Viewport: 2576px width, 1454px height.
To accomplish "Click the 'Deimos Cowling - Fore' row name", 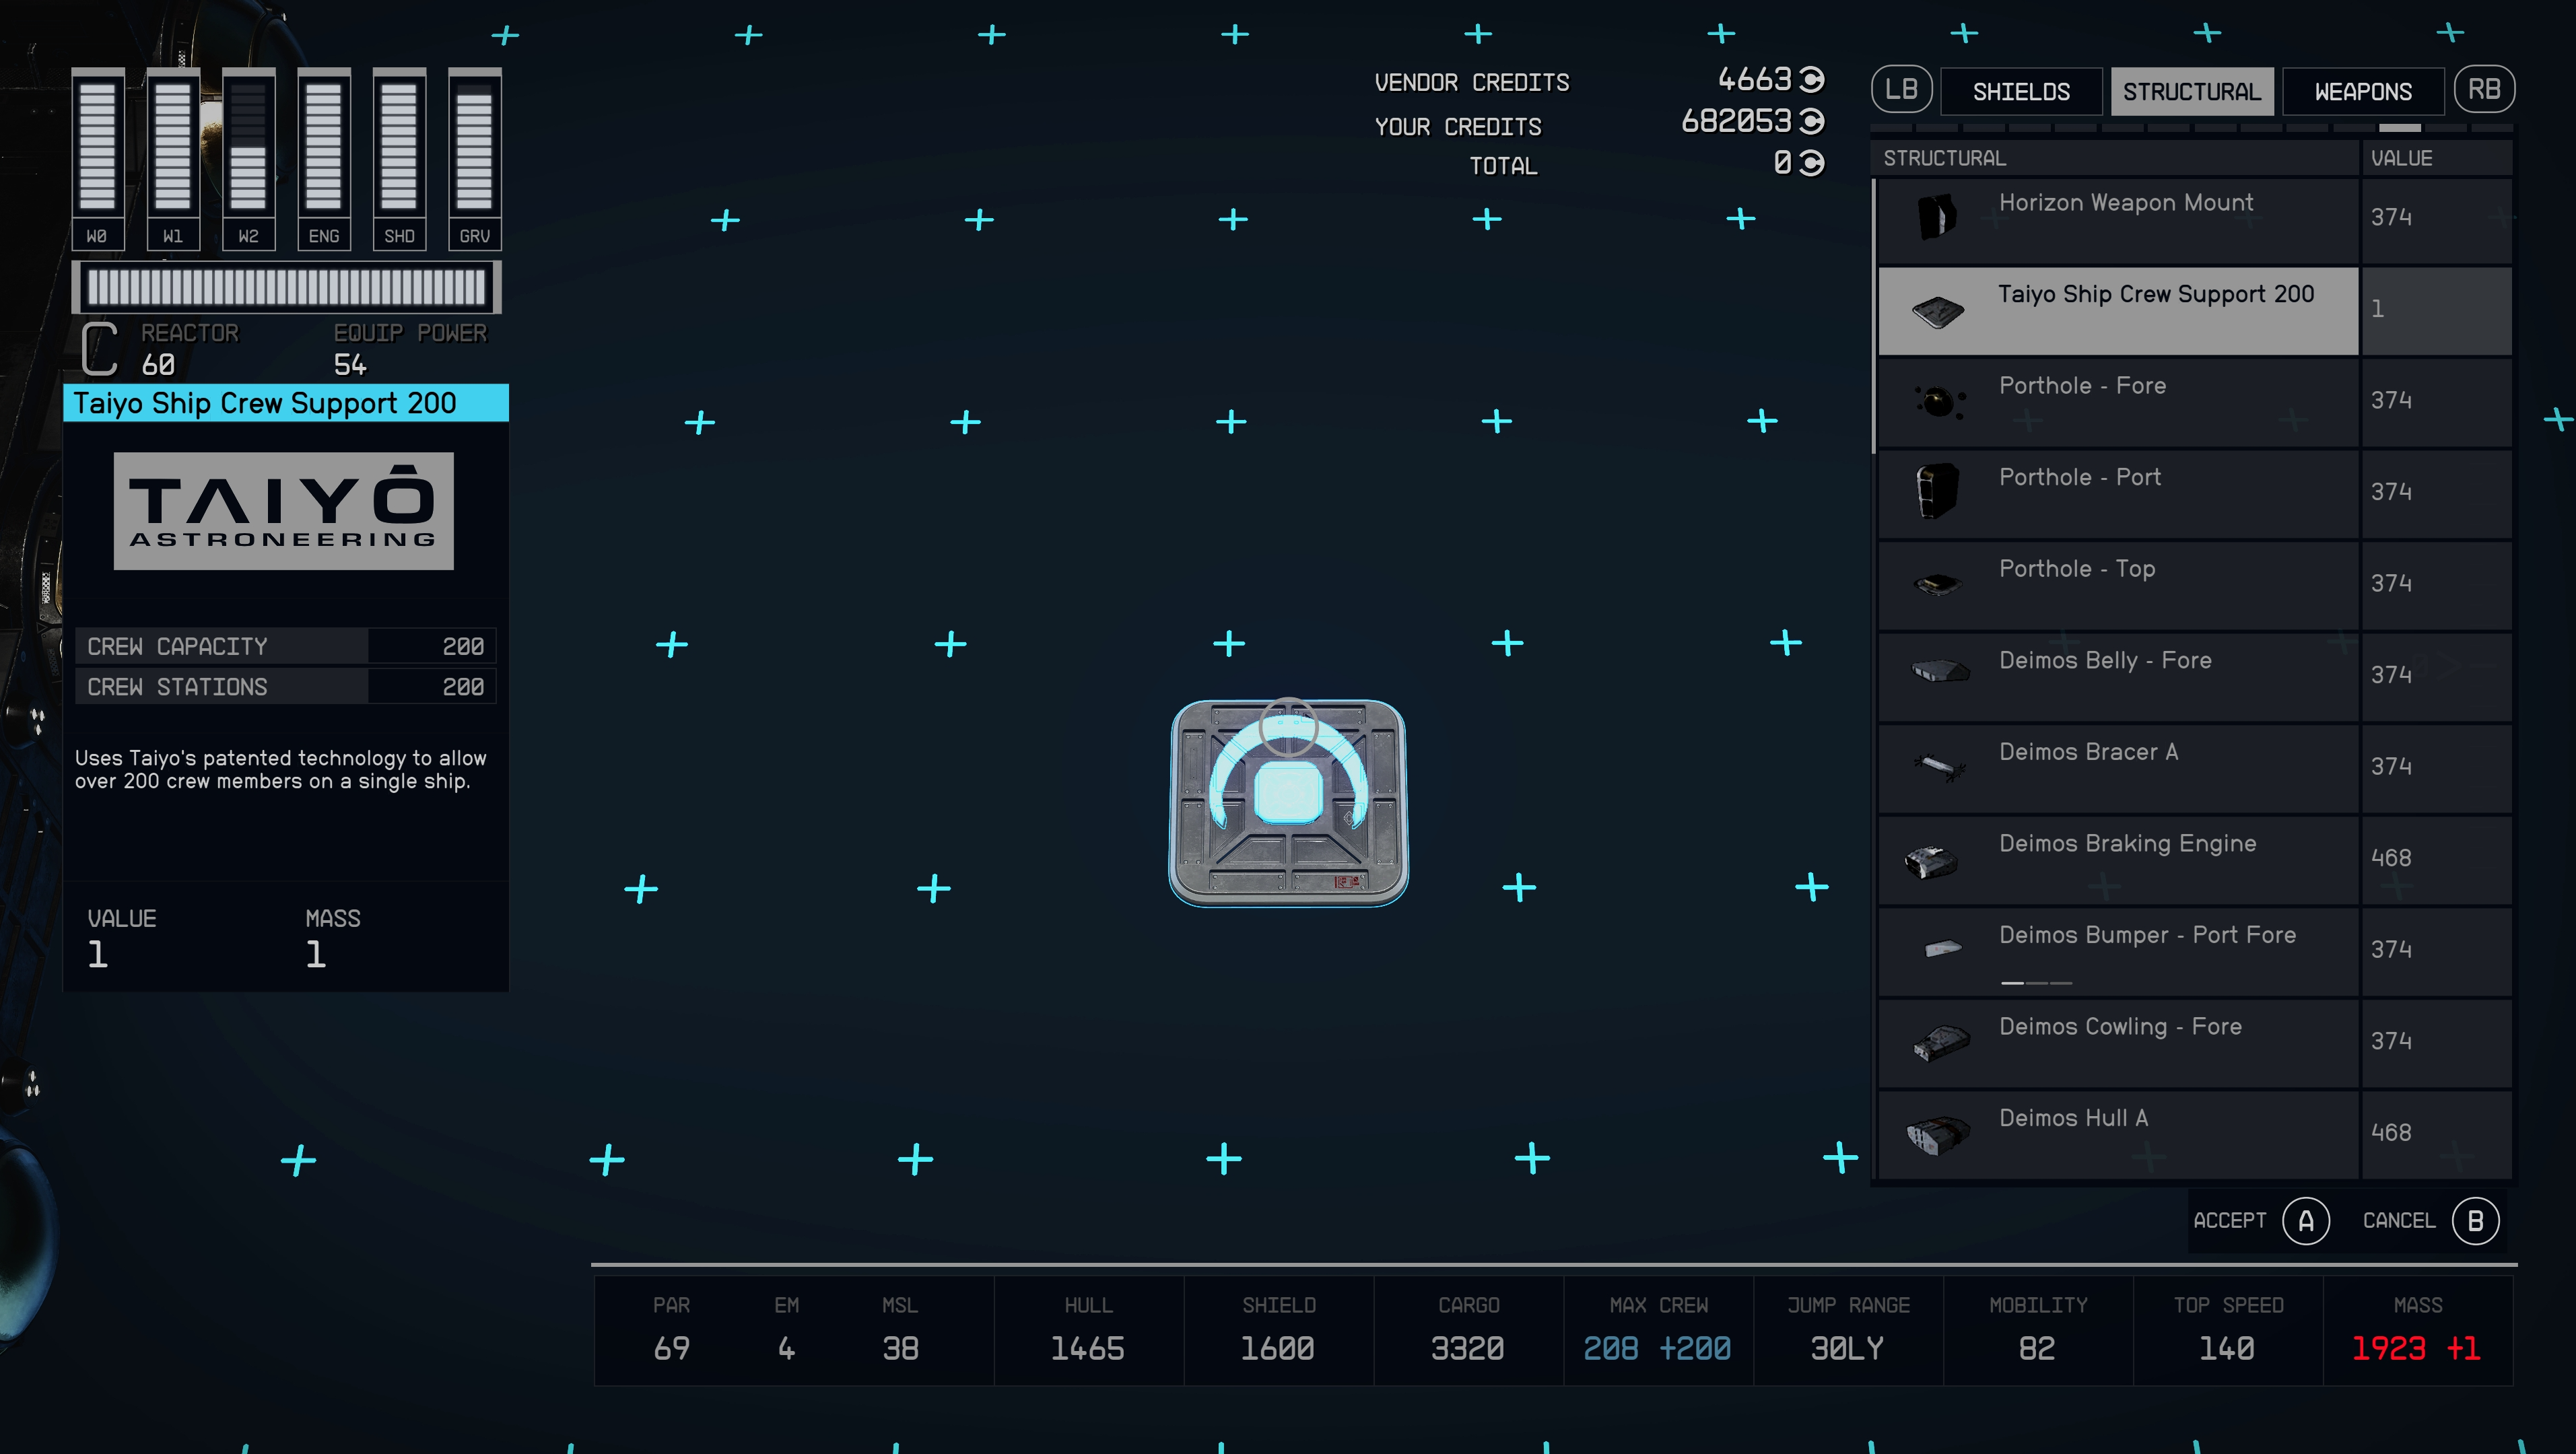I will tap(2120, 1027).
